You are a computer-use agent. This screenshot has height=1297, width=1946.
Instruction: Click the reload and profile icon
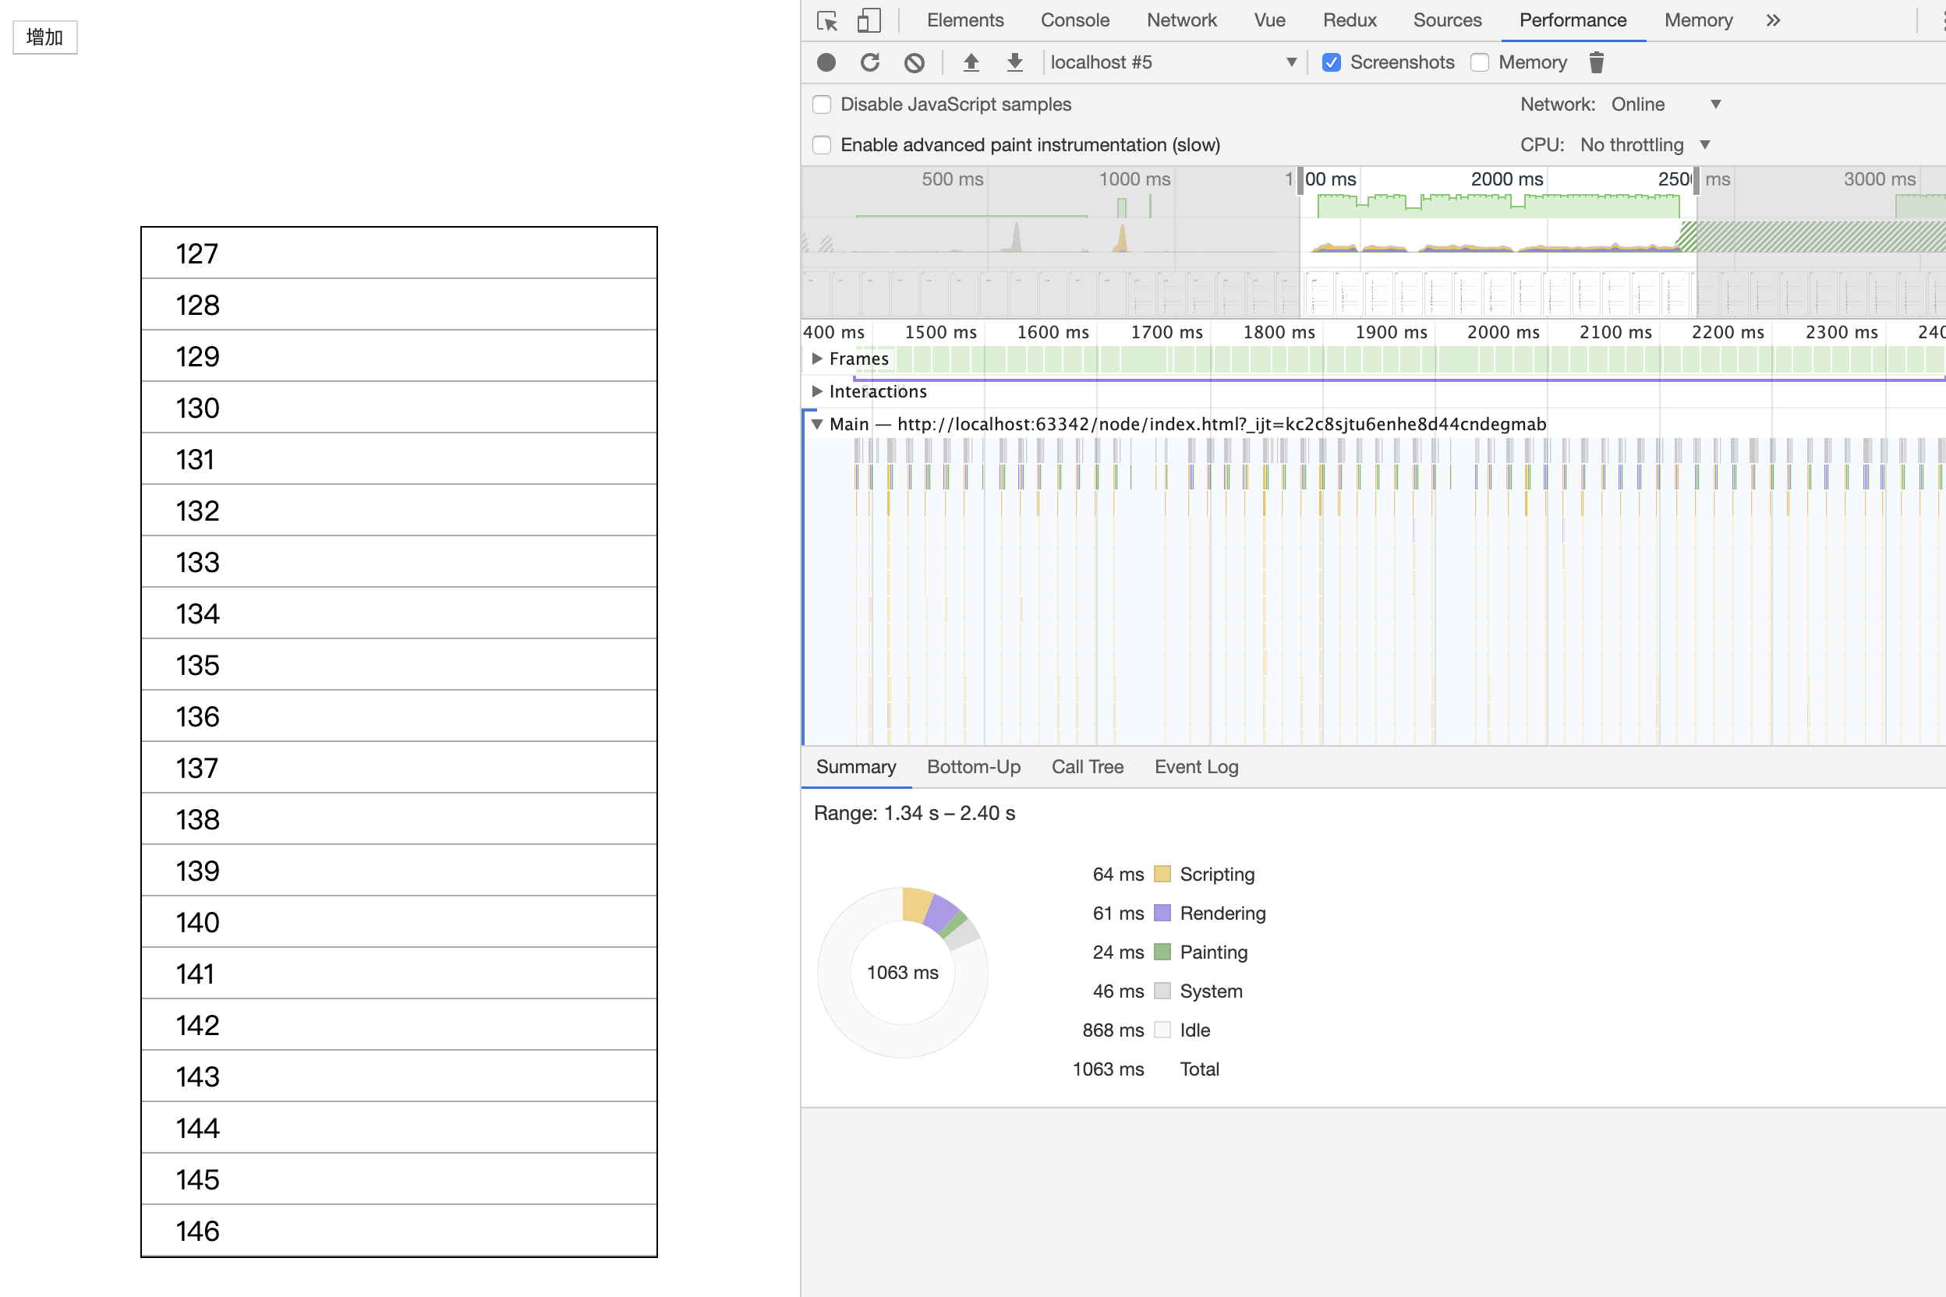[x=869, y=63]
